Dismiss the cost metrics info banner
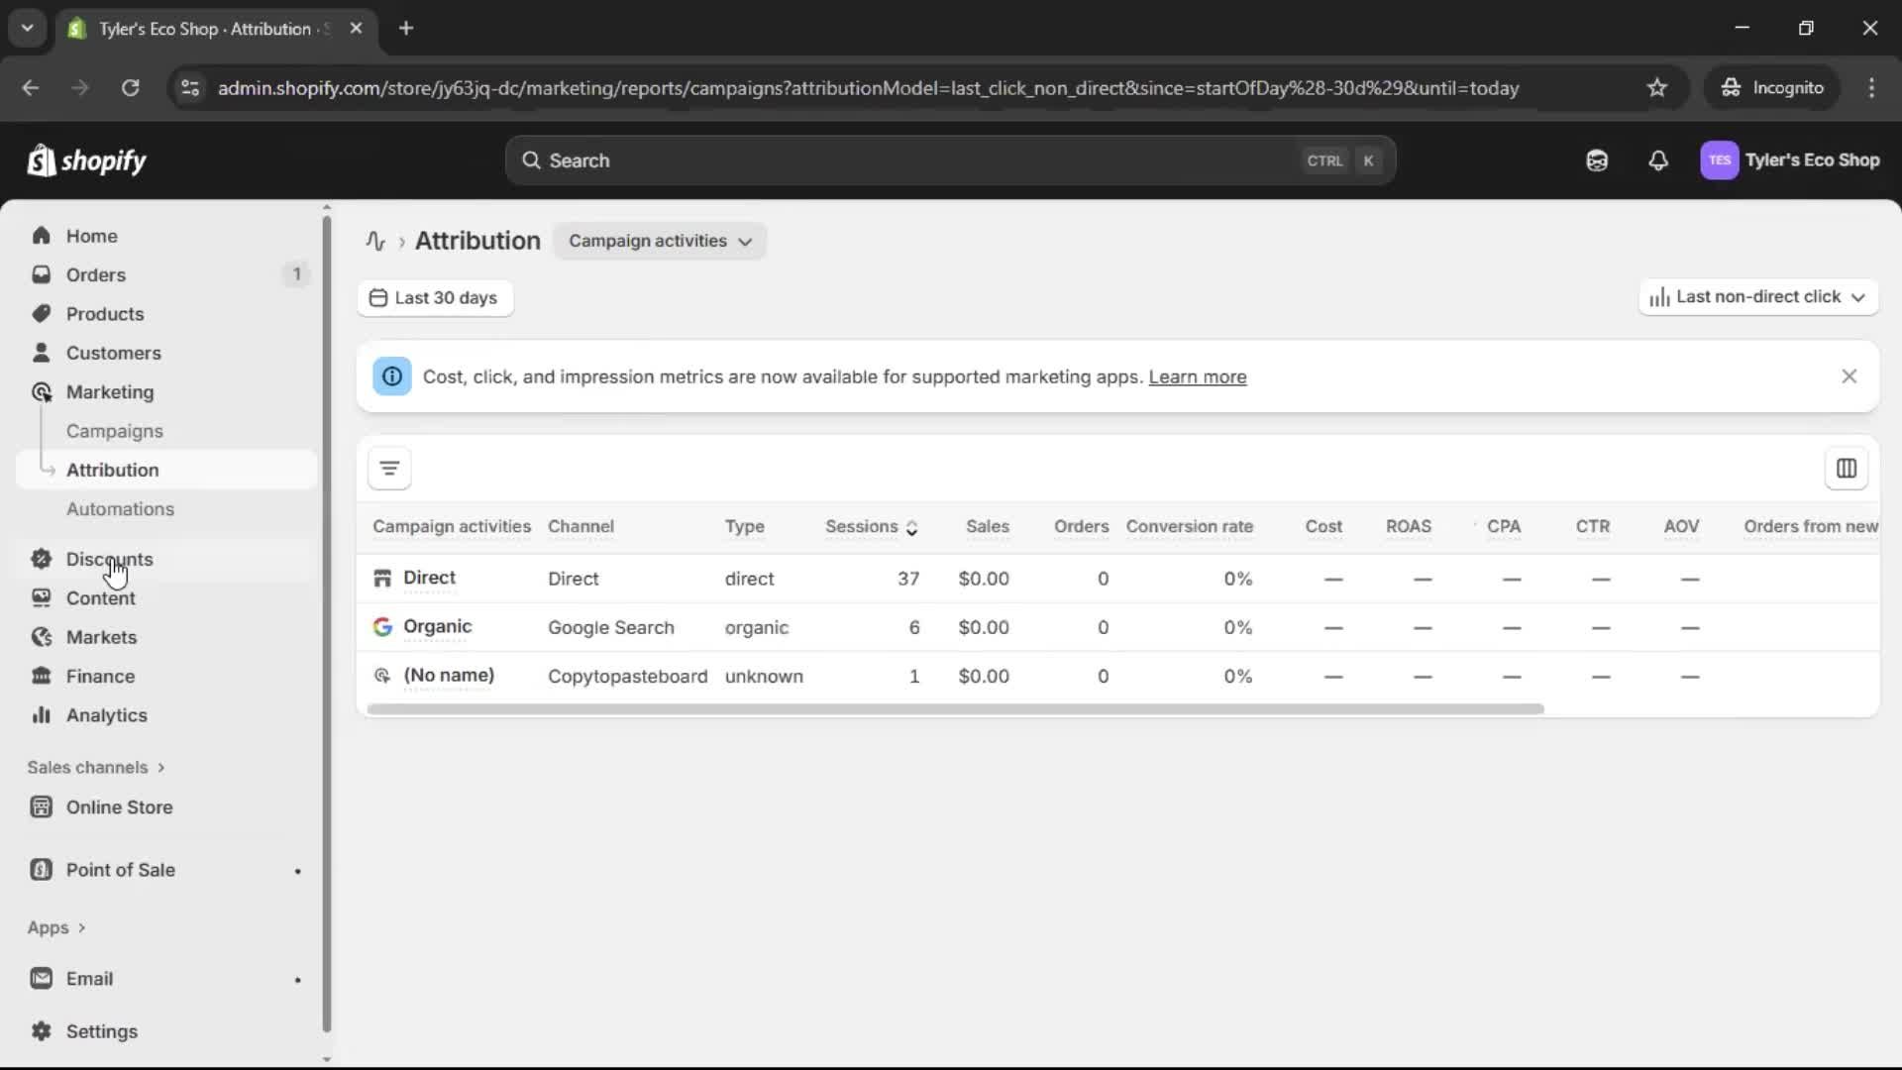 [x=1849, y=376]
